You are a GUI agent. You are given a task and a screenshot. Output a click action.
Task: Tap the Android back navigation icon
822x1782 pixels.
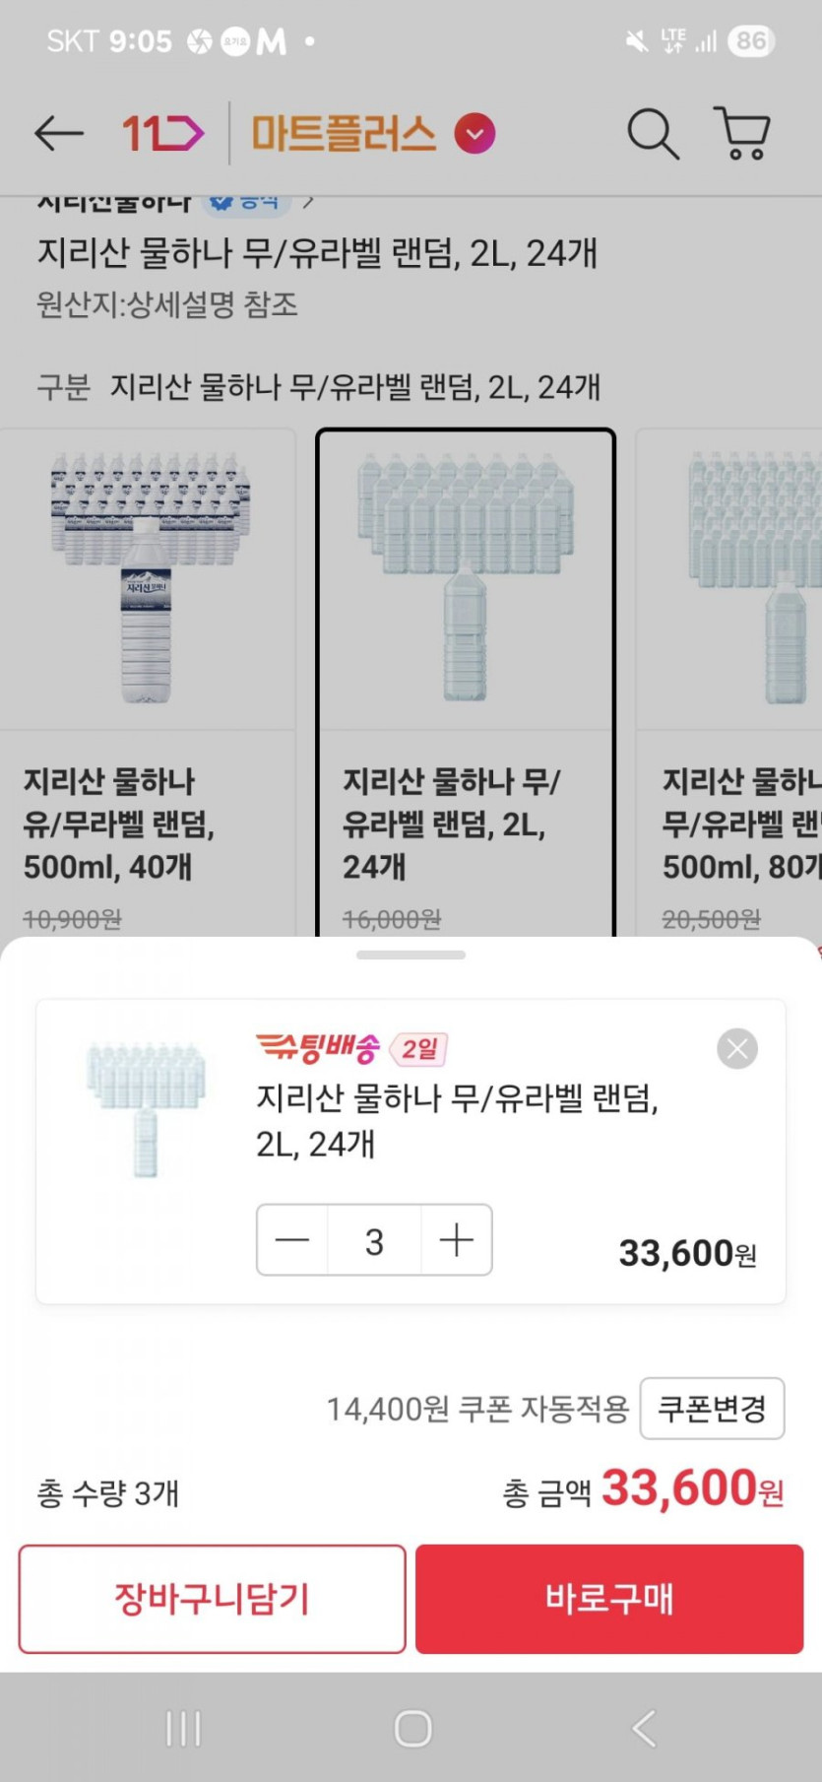coord(644,1728)
